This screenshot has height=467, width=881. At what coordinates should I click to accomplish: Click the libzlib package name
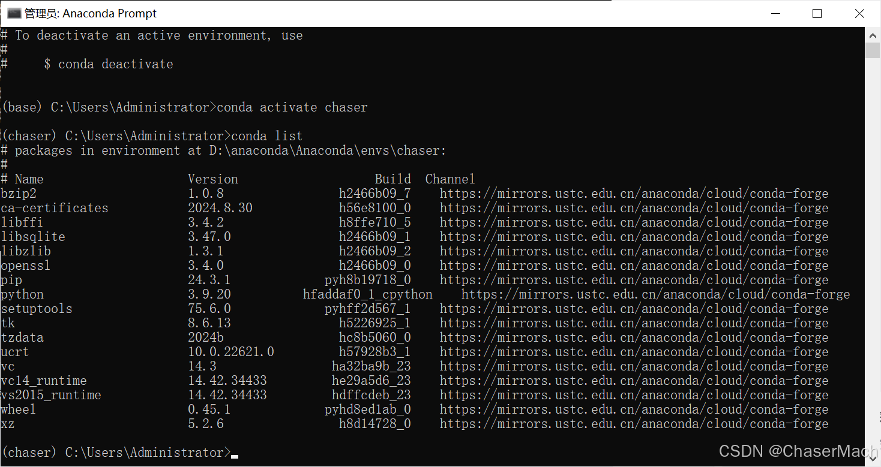tap(26, 251)
